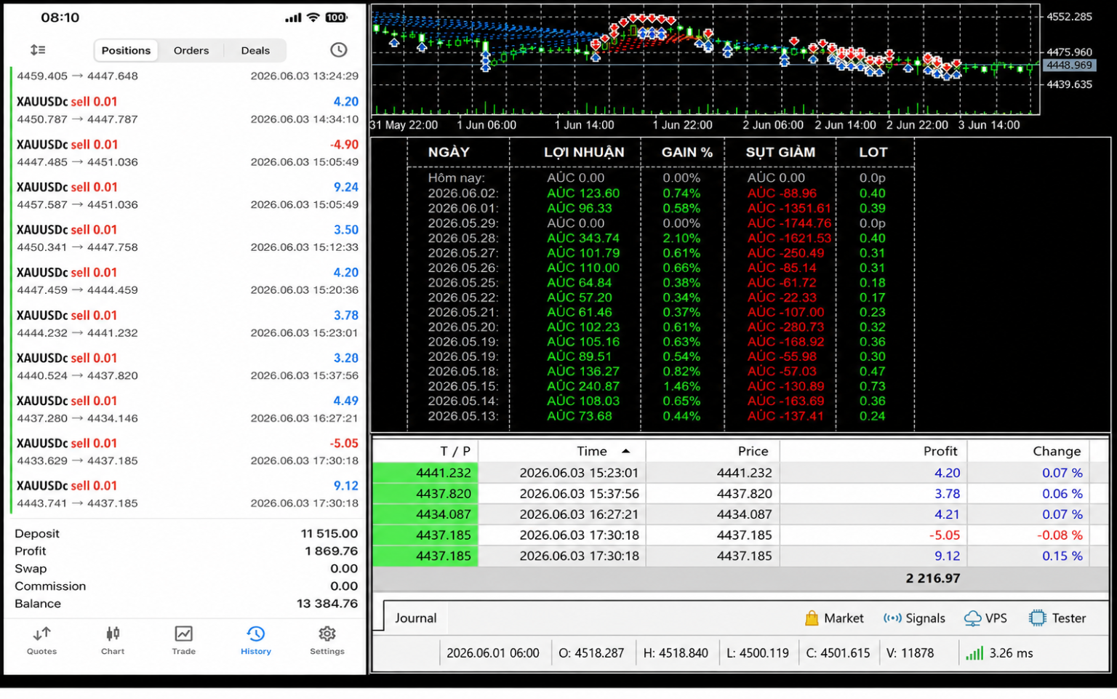Open the VPS cloud icon
The image size is (1117, 699).
972,618
